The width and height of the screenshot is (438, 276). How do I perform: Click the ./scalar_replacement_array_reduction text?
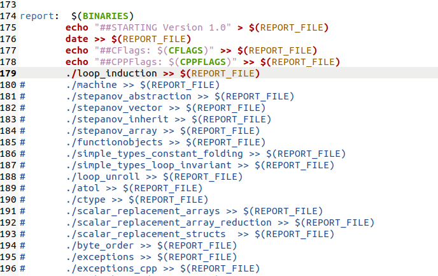click(x=169, y=222)
